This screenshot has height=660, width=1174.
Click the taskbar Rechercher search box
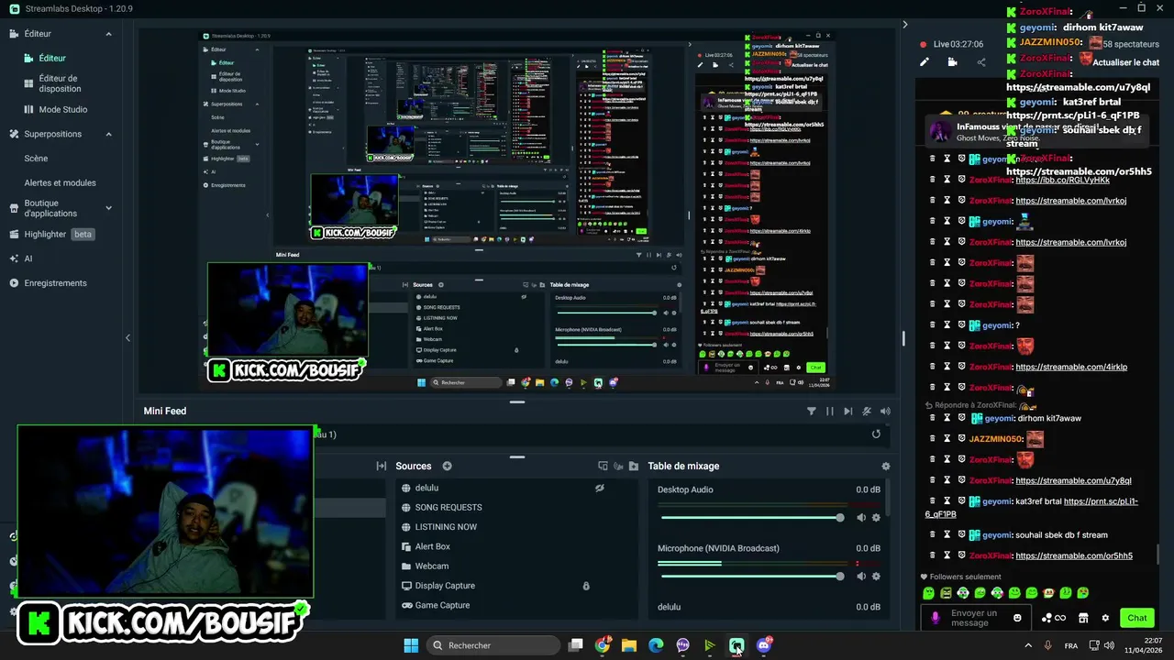[x=492, y=645]
